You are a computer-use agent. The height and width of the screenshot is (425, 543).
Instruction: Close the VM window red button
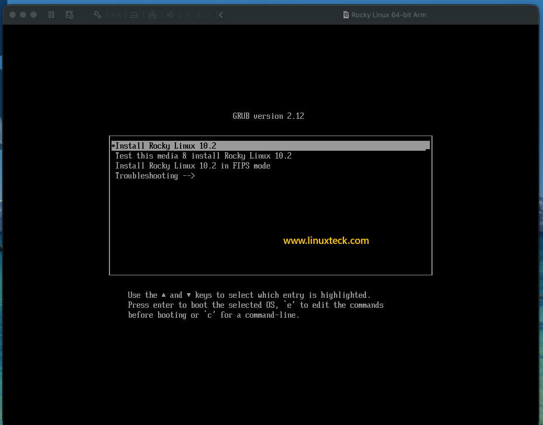13,15
